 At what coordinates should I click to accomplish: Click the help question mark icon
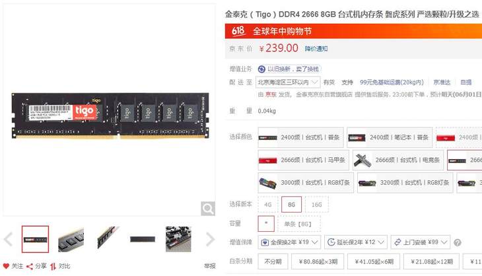[x=458, y=242]
